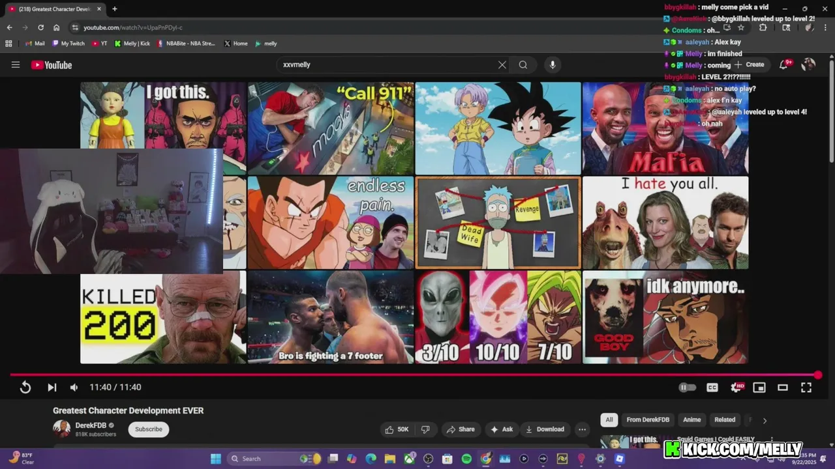Mute the video volume
835x469 pixels.
click(74, 388)
